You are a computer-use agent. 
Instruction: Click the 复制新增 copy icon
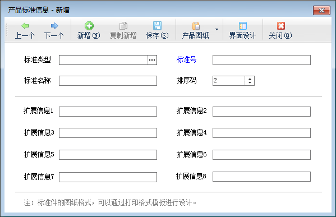tap(123, 26)
